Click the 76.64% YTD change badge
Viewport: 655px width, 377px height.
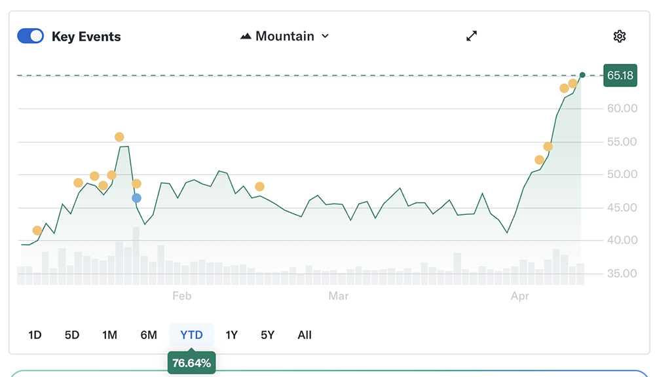tap(191, 363)
